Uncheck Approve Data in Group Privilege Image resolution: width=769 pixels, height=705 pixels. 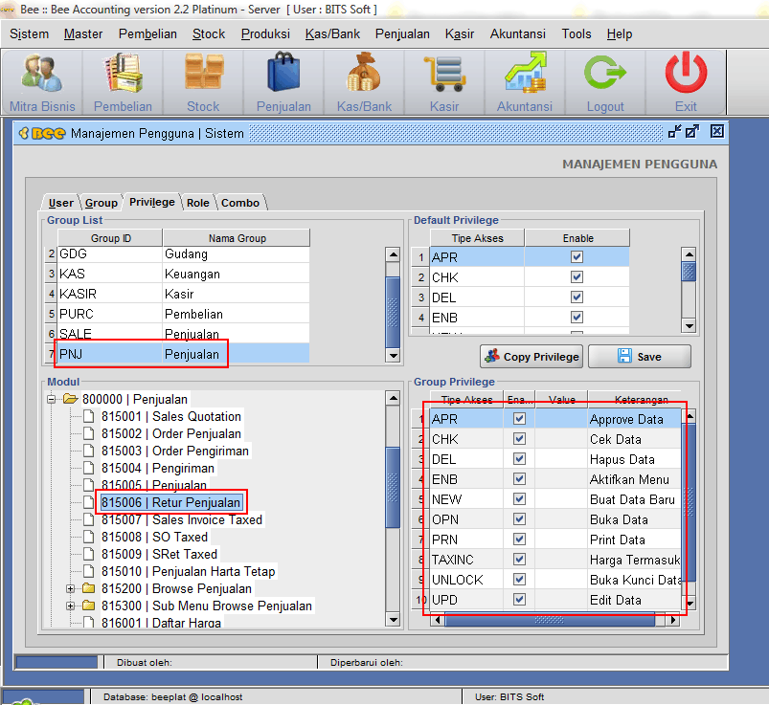coord(519,418)
